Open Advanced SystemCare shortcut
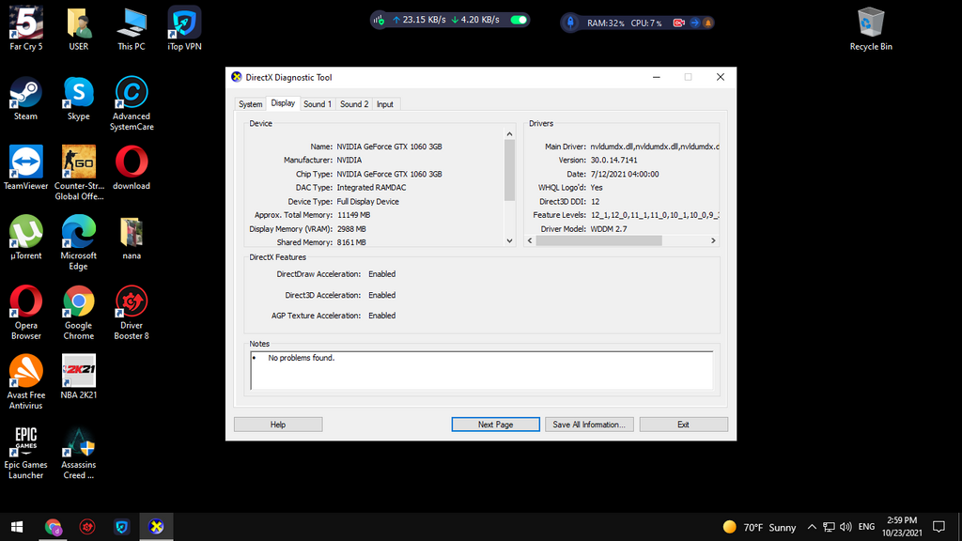The image size is (962, 541). (132, 103)
